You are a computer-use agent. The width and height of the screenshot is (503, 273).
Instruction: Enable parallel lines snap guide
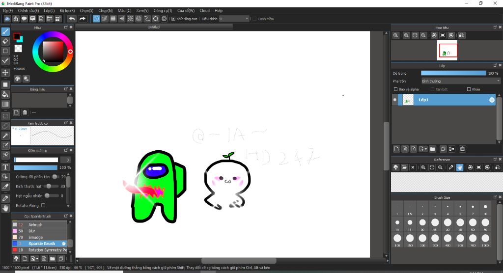pos(105,19)
